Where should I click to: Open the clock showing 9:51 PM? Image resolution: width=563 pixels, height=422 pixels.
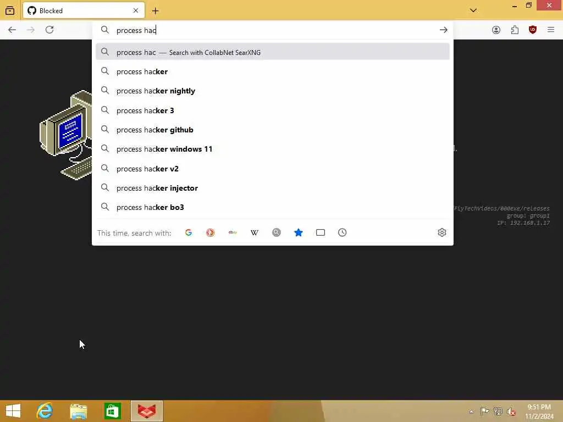539,412
